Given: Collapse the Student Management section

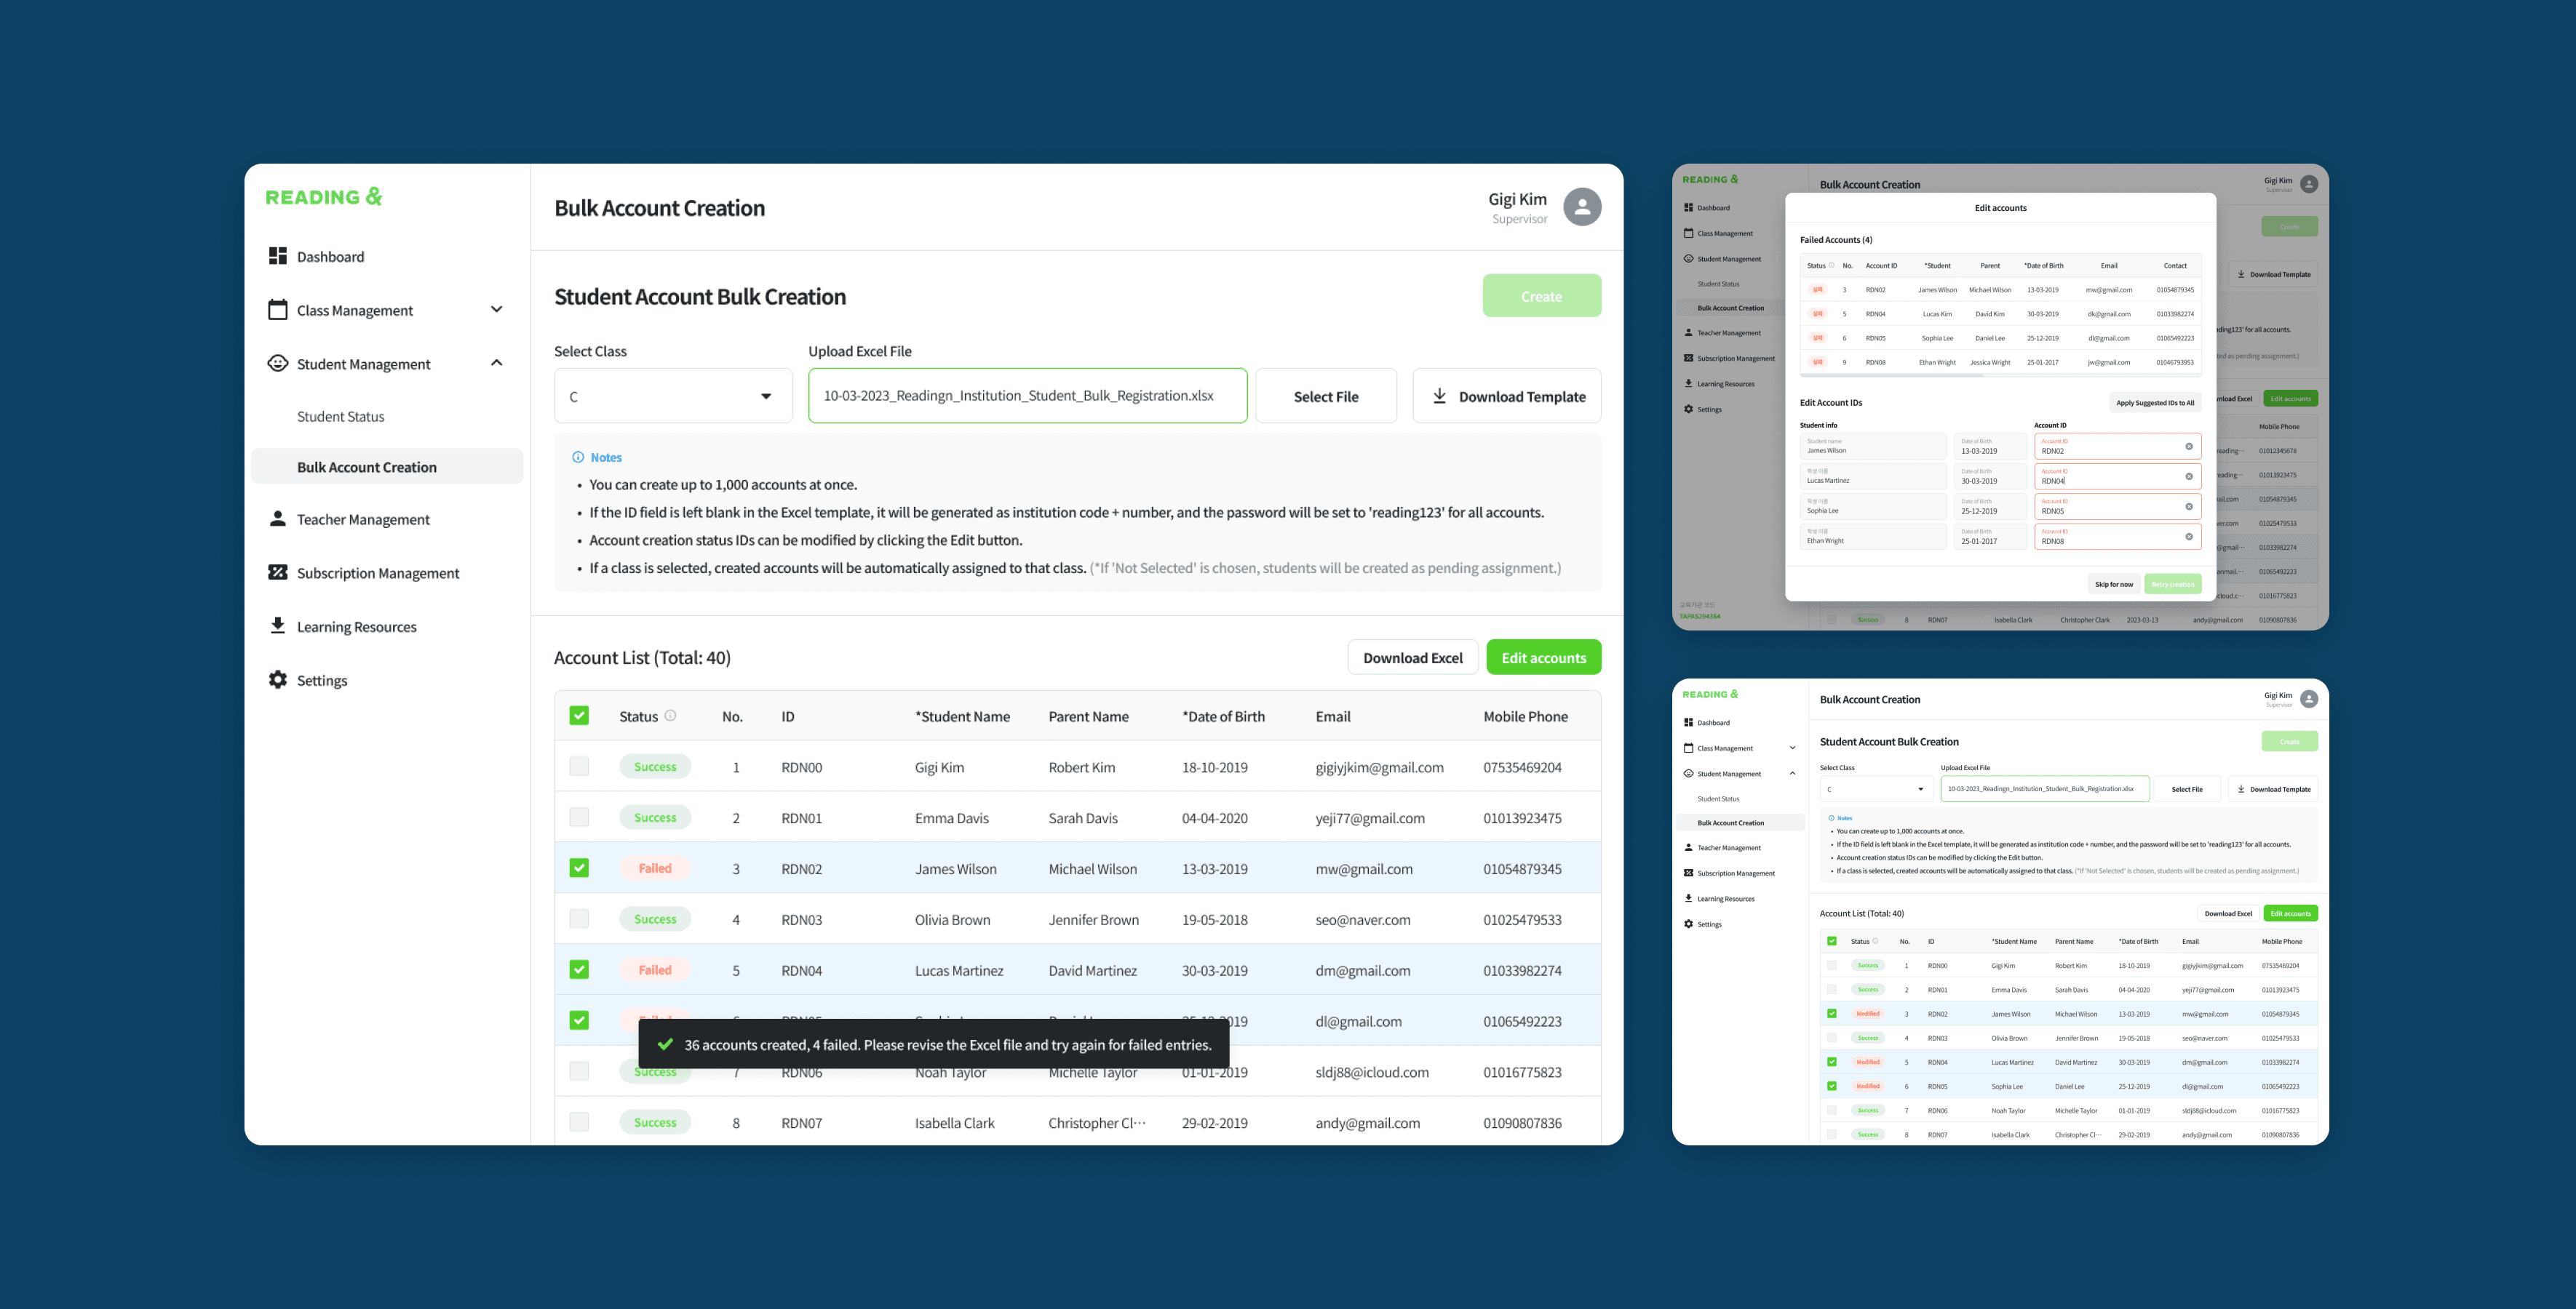Looking at the screenshot, I should [496, 363].
